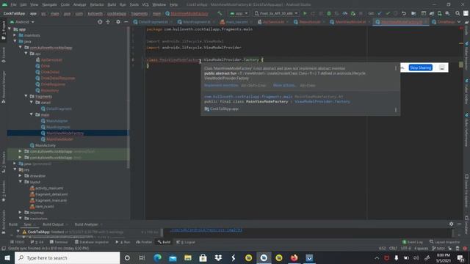Hide the Project panel with minus icon

point(126,22)
